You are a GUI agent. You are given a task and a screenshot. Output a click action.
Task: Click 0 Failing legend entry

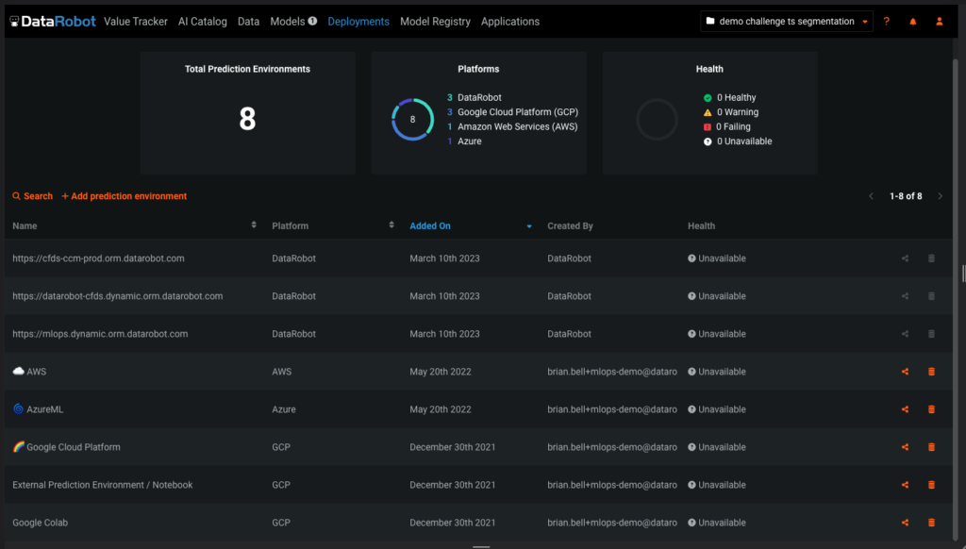tap(727, 127)
